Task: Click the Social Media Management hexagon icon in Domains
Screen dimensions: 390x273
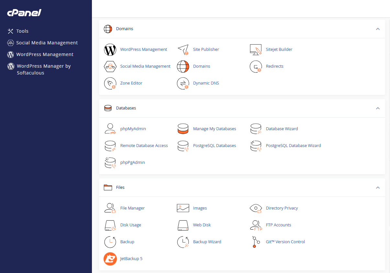Action: point(110,66)
